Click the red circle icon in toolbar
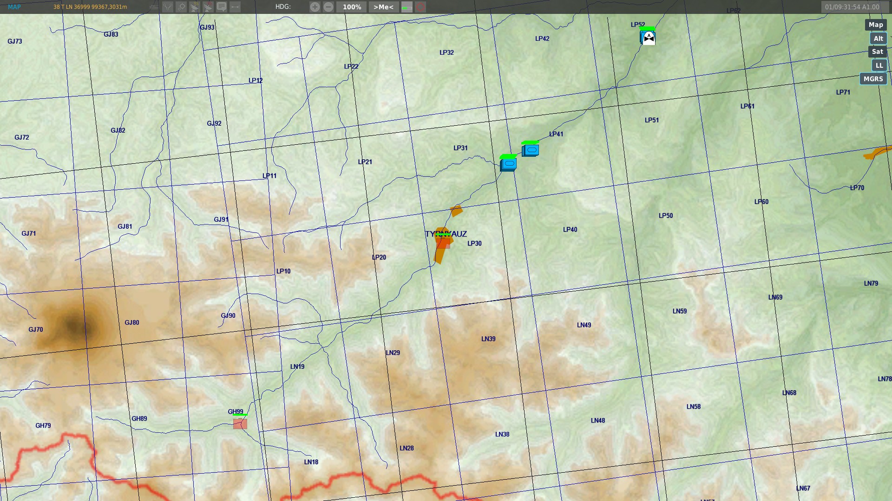The height and width of the screenshot is (501, 892). click(x=420, y=7)
